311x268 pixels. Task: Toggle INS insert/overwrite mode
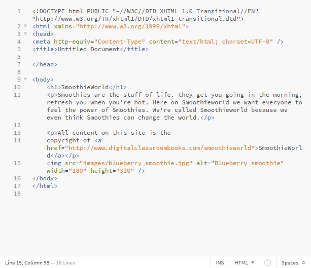tap(220, 262)
